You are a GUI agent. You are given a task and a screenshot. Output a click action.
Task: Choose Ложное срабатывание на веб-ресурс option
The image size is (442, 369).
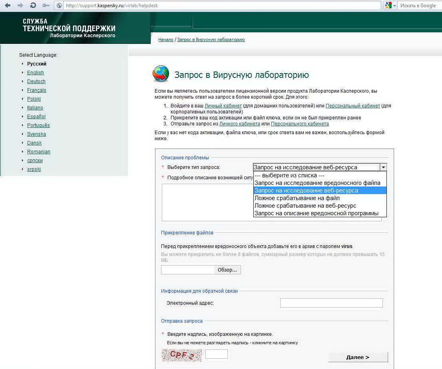[x=320, y=206]
